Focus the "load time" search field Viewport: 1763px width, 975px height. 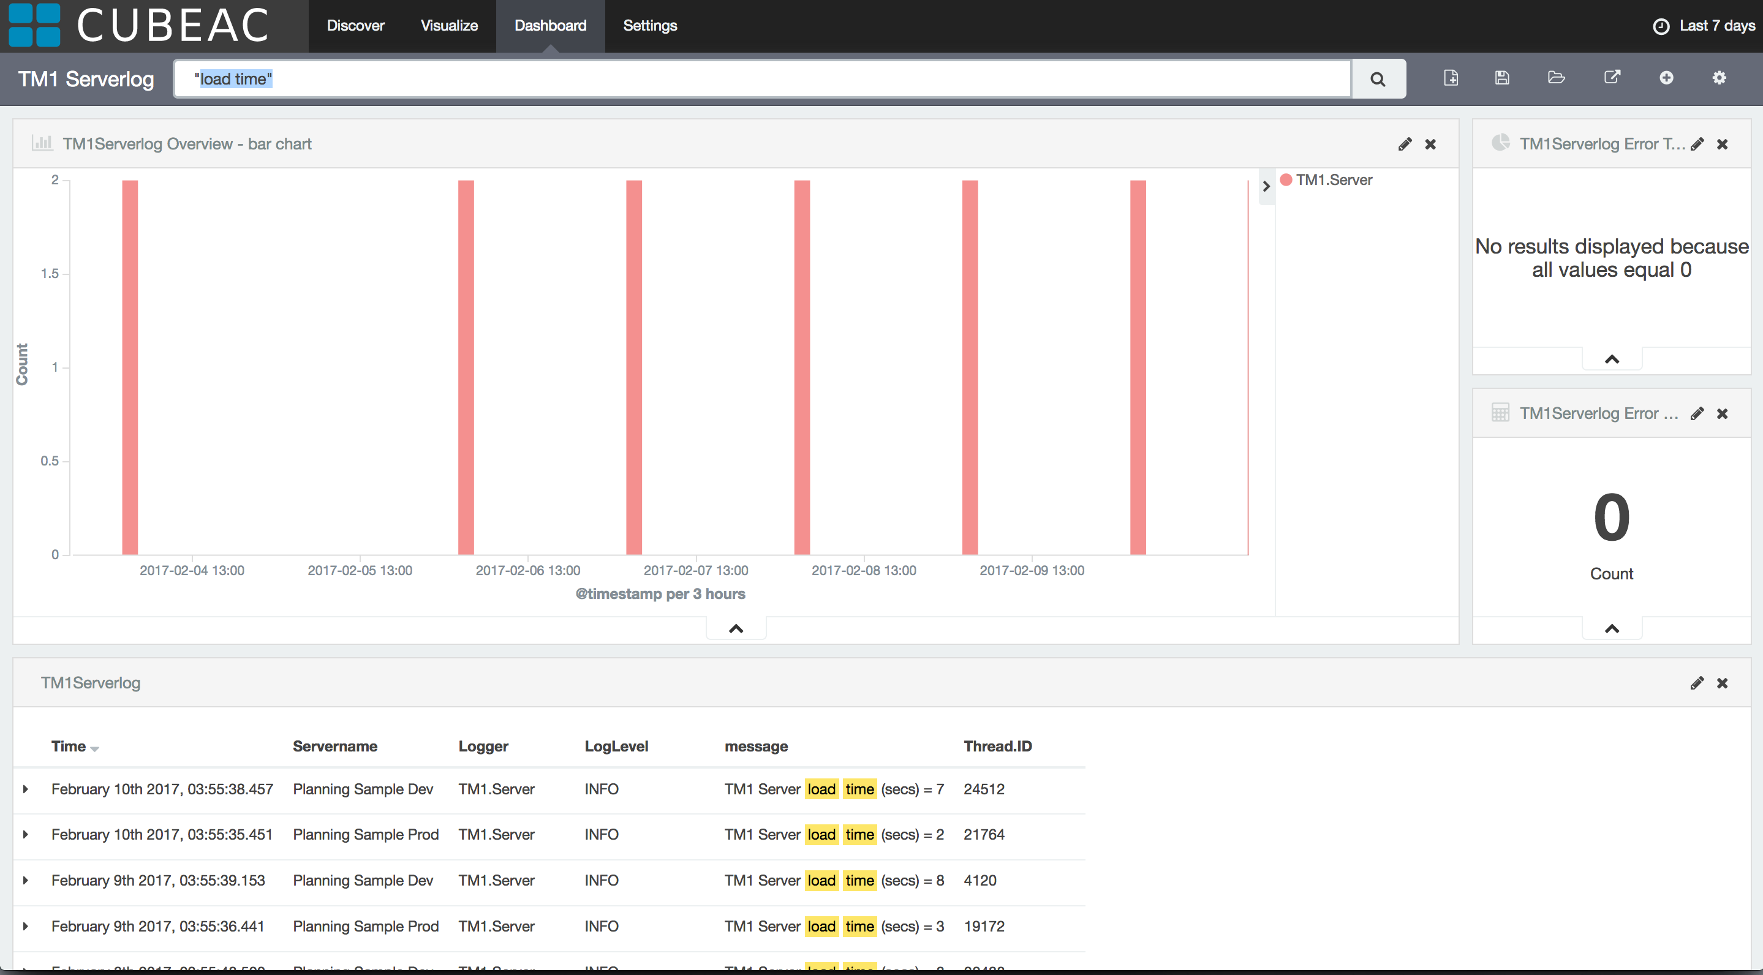click(x=763, y=78)
